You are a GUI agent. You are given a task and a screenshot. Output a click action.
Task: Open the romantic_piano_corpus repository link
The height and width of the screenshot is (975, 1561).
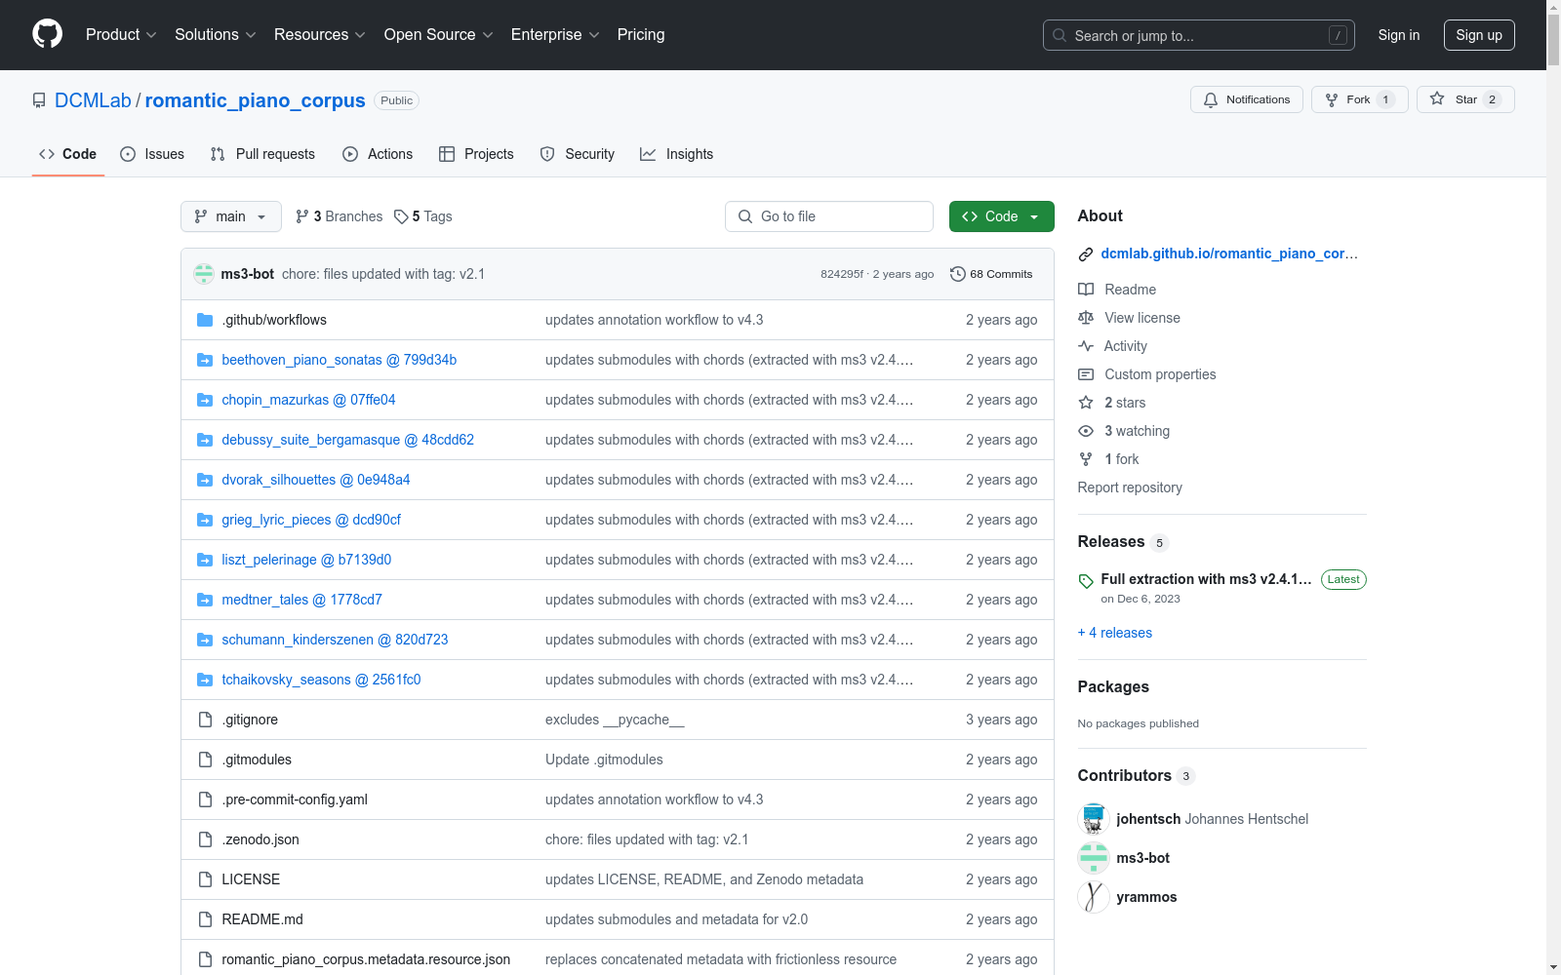click(x=256, y=100)
